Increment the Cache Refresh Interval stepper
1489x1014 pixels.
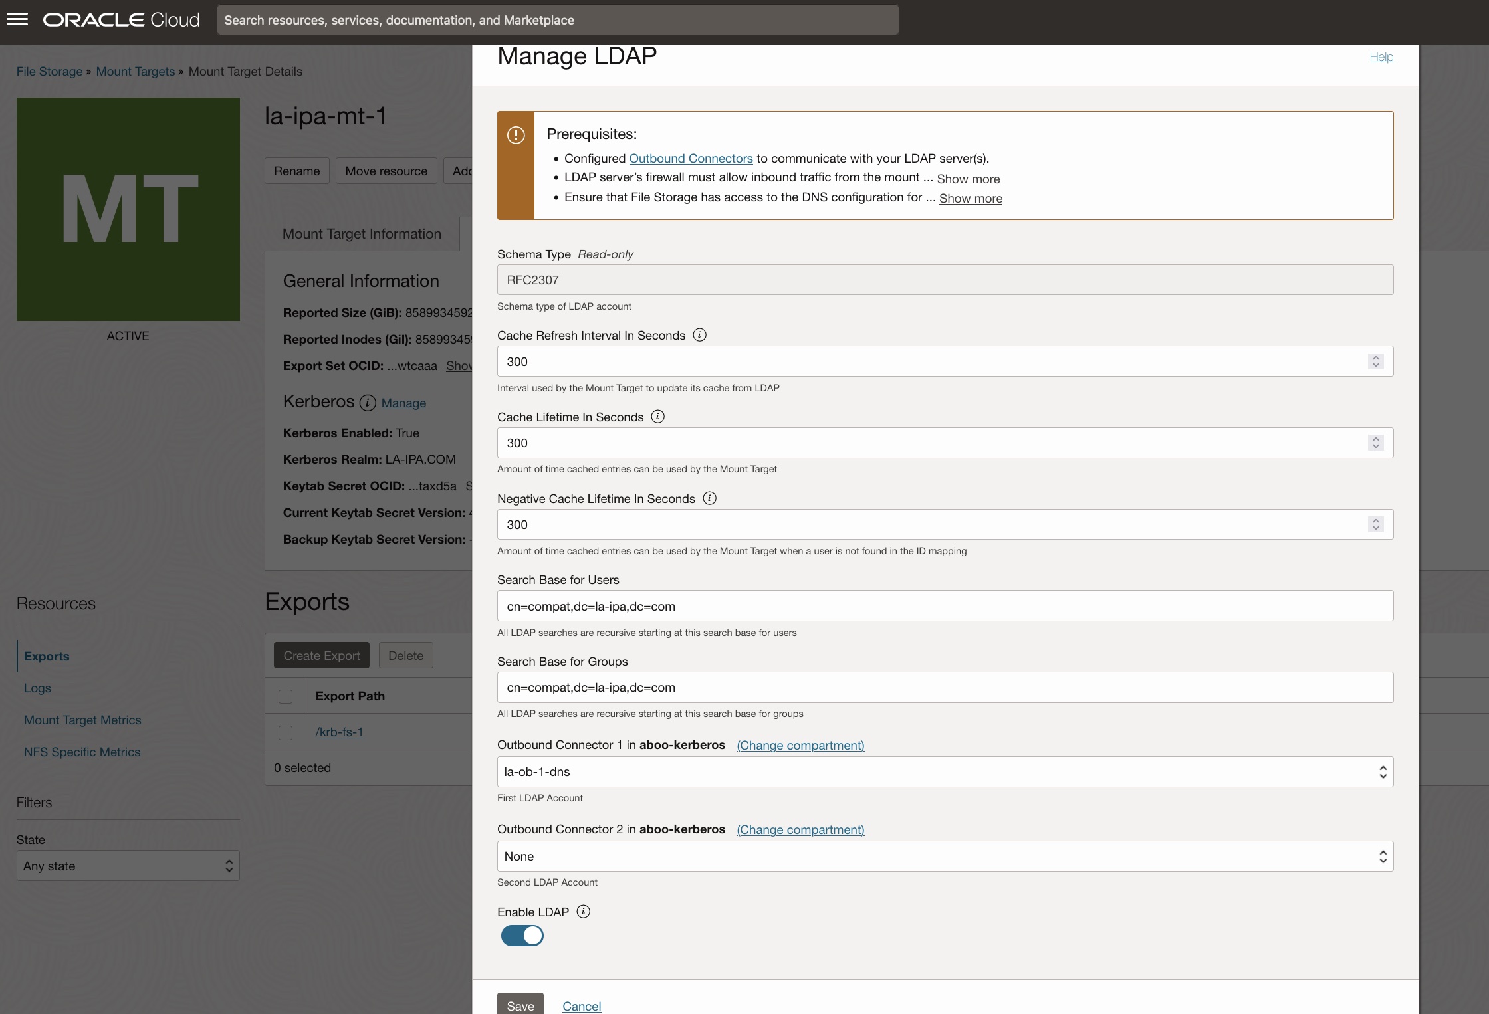(x=1375, y=357)
